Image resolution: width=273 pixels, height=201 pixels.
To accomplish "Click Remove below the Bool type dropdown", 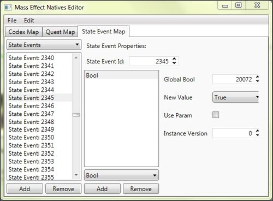I will pyautogui.click(x=141, y=189).
